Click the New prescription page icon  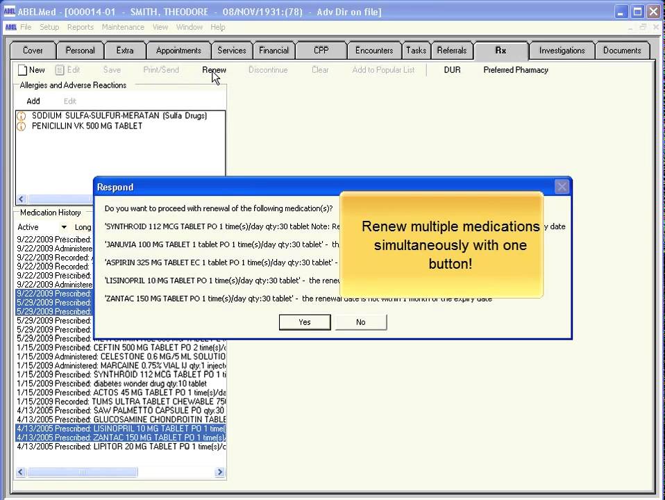tap(22, 70)
